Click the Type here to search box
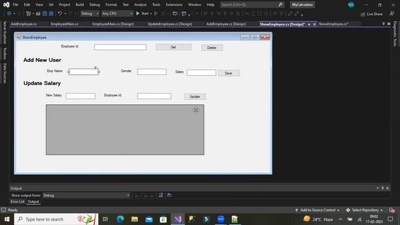This screenshot has height=225, width=400. (x=56, y=219)
